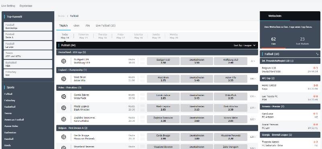Pick Unentschieden 3.15 for Miedz Legnica match
322x149 pixels.
point(197,108)
